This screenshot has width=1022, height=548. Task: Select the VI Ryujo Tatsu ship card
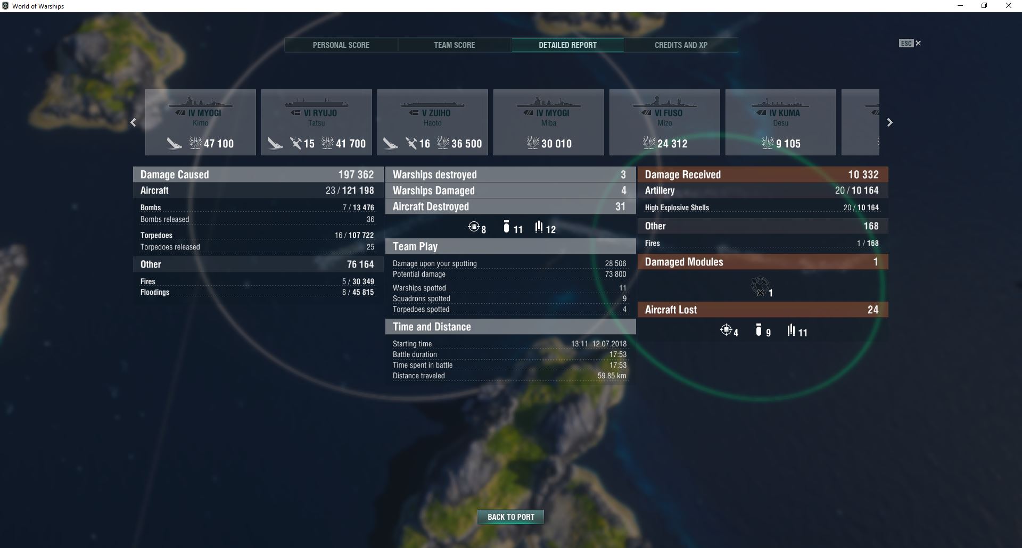pyautogui.click(x=317, y=122)
